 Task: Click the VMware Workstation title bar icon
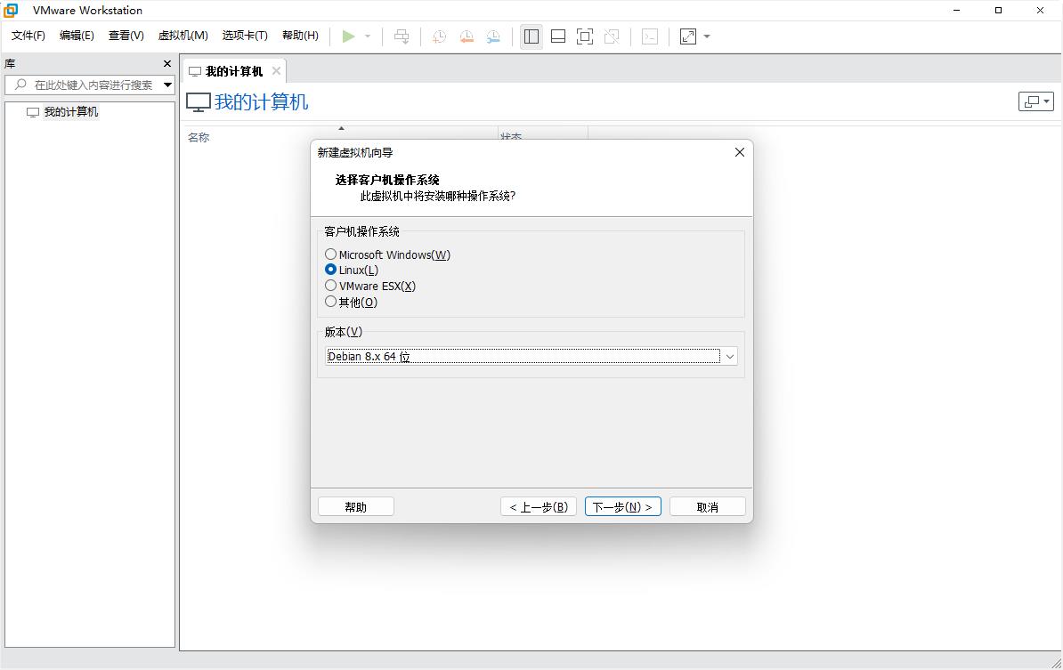pos(11,10)
